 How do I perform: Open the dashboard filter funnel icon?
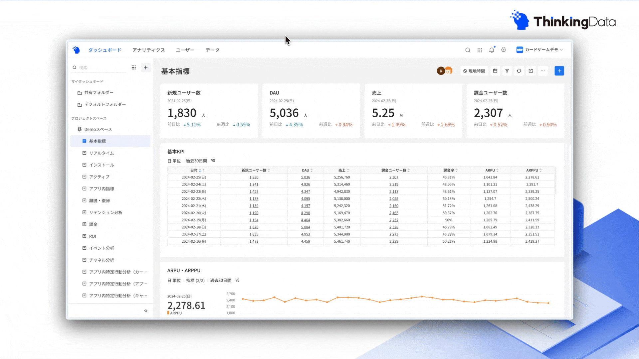pos(507,71)
